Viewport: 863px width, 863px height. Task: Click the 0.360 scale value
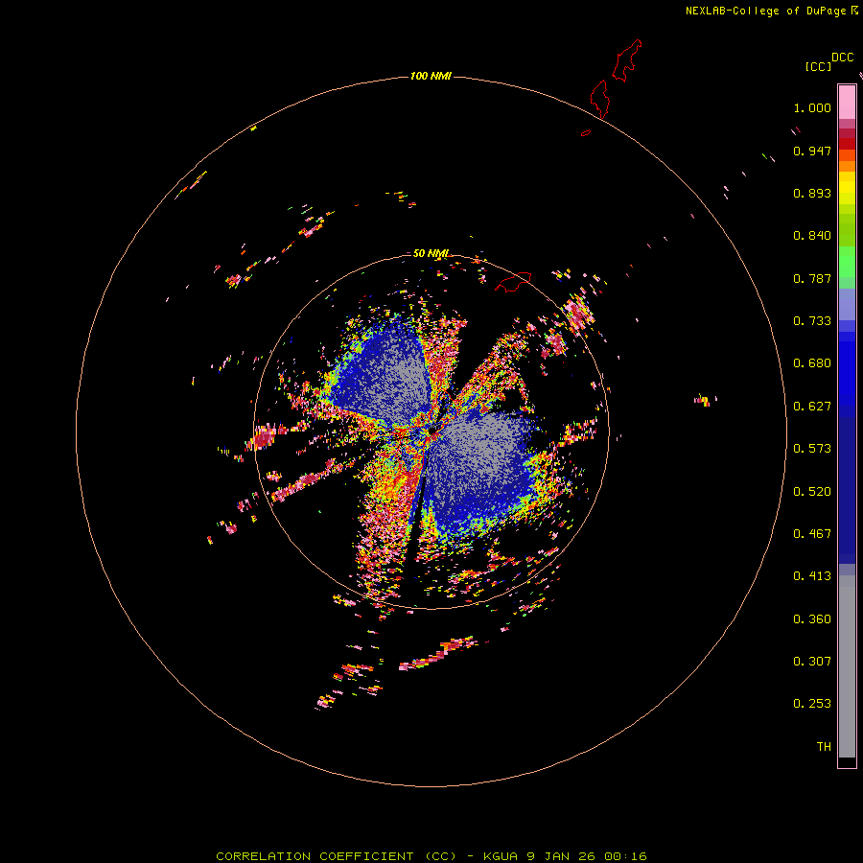[812, 619]
